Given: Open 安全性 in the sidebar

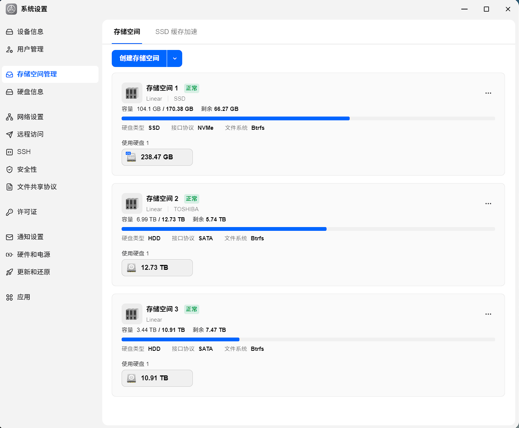Looking at the screenshot, I should pyautogui.click(x=50, y=170).
